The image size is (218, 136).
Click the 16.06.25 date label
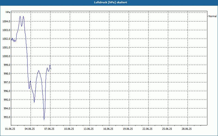[108, 129]
